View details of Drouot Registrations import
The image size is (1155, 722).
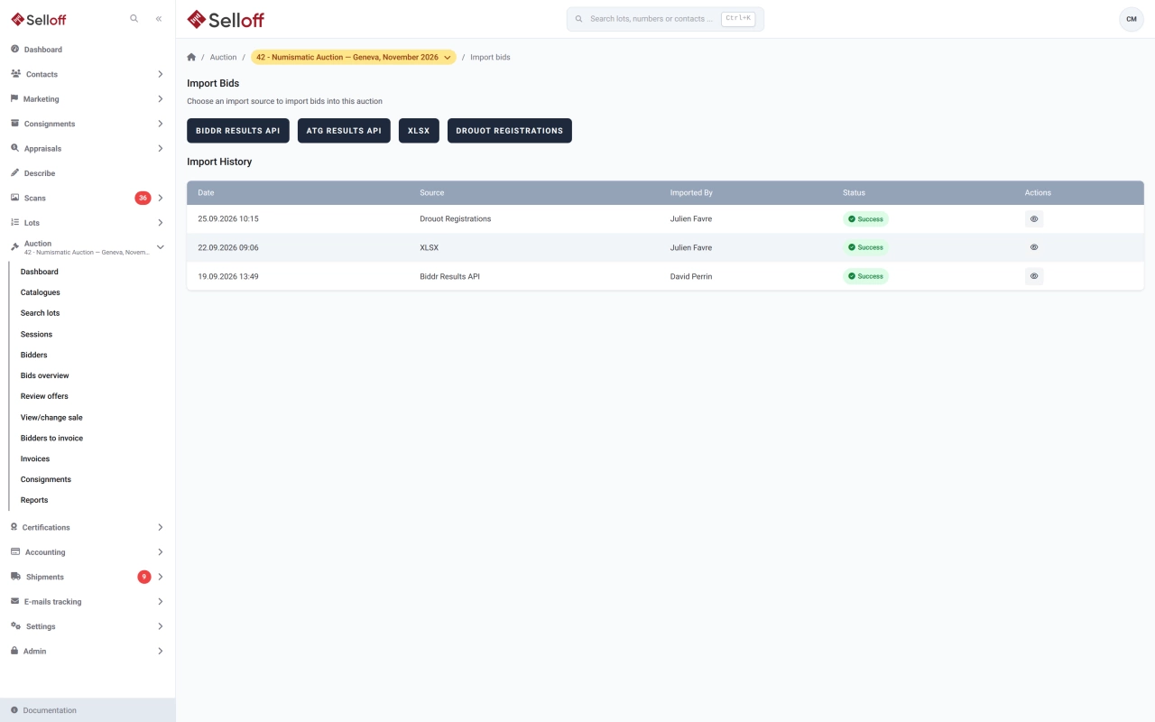(1034, 218)
